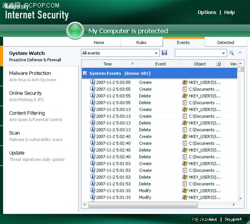
Task: Click the info icon on the first Modify event
Action: [92, 190]
